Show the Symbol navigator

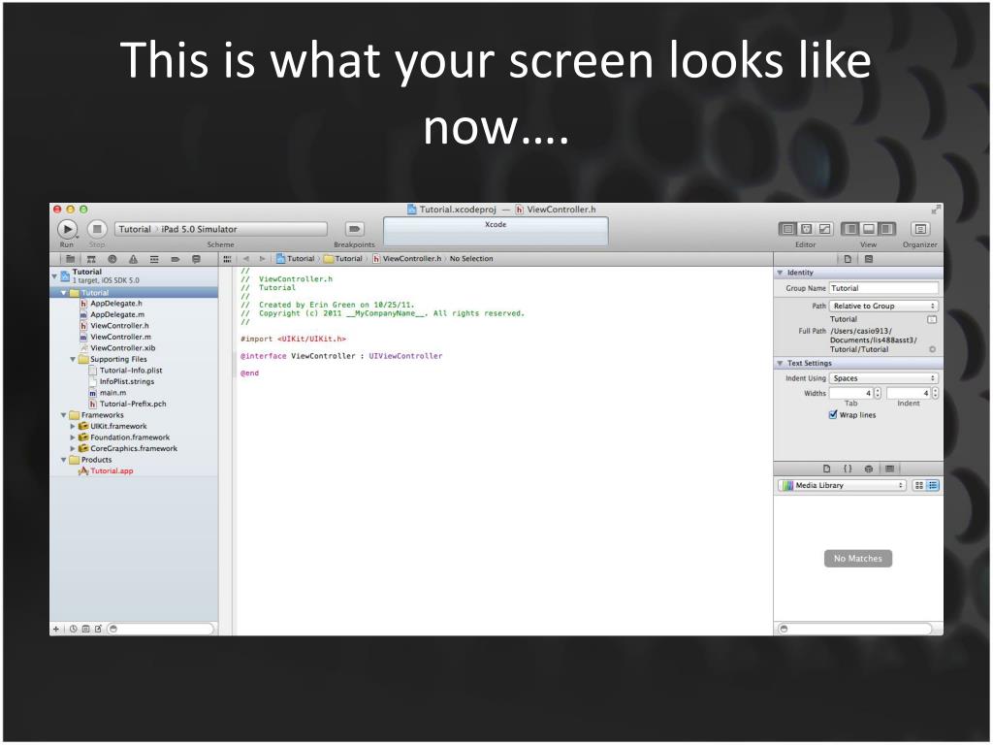tap(91, 259)
